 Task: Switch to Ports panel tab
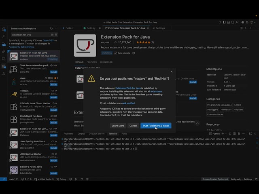(124, 134)
